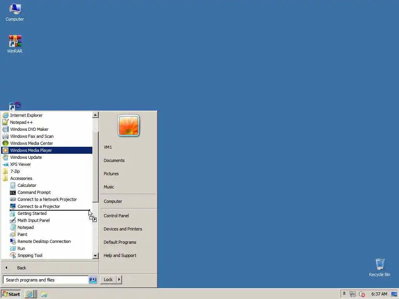Open the Notepad icon in Accessories
399x299 pixels.
13,227
